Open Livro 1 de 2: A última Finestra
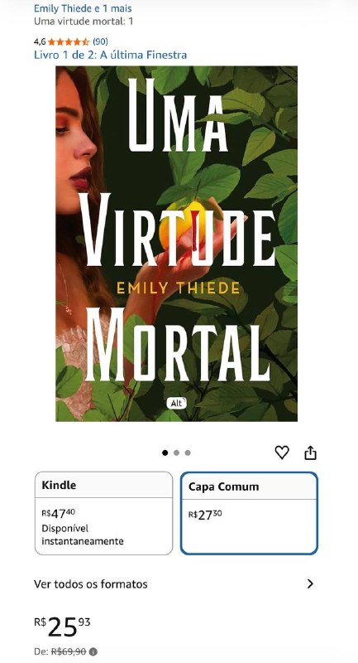The height and width of the screenshot is (663, 358). coord(111,55)
